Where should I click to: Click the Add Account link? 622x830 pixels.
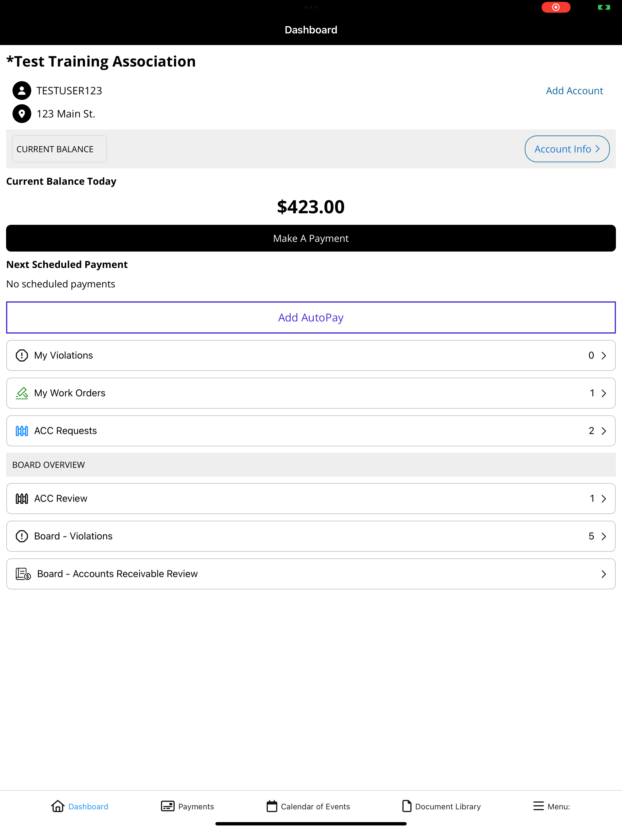pos(574,91)
